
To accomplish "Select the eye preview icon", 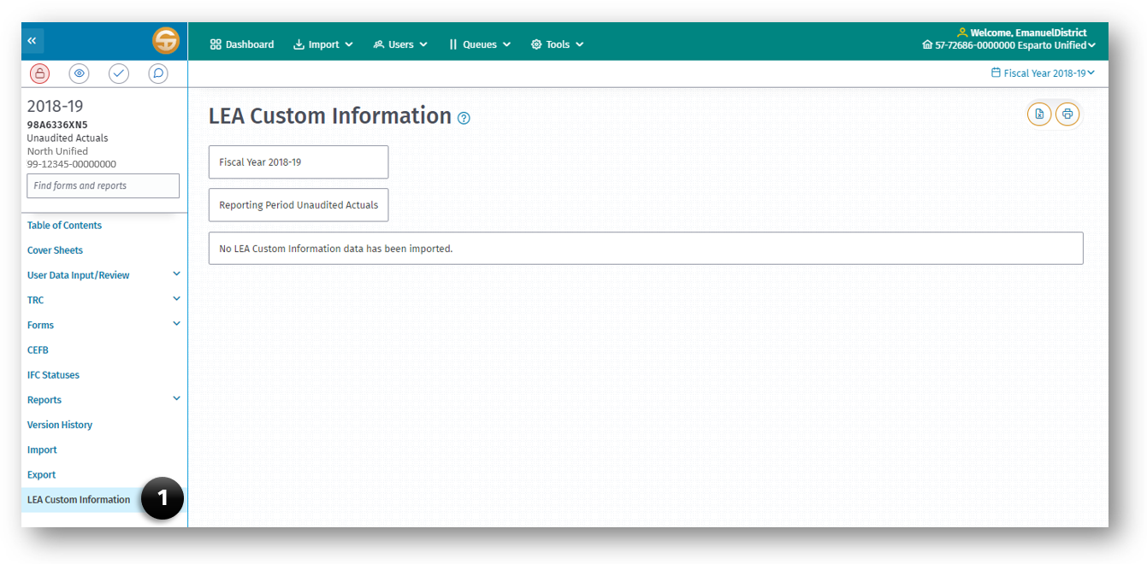I will tap(79, 73).
